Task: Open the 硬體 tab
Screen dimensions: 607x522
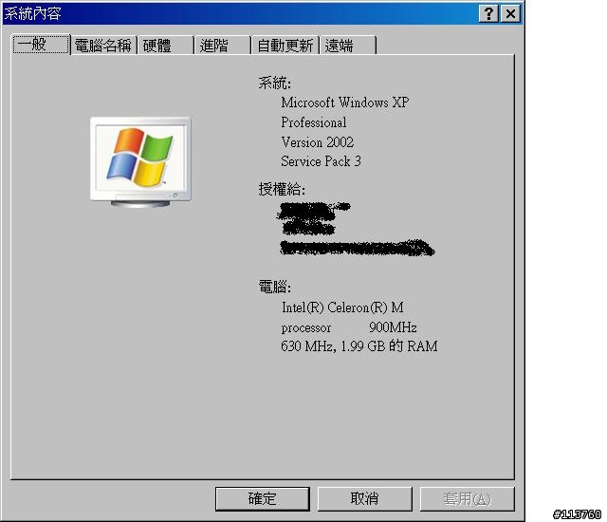Action: (166, 46)
